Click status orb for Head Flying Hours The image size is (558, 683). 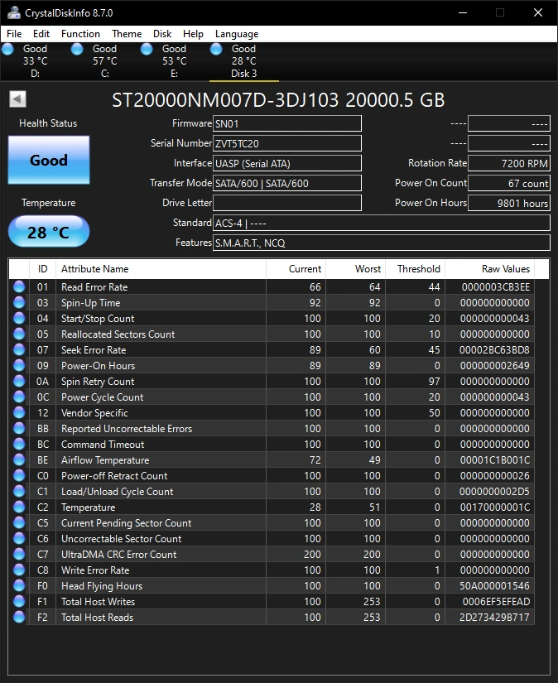(x=19, y=585)
